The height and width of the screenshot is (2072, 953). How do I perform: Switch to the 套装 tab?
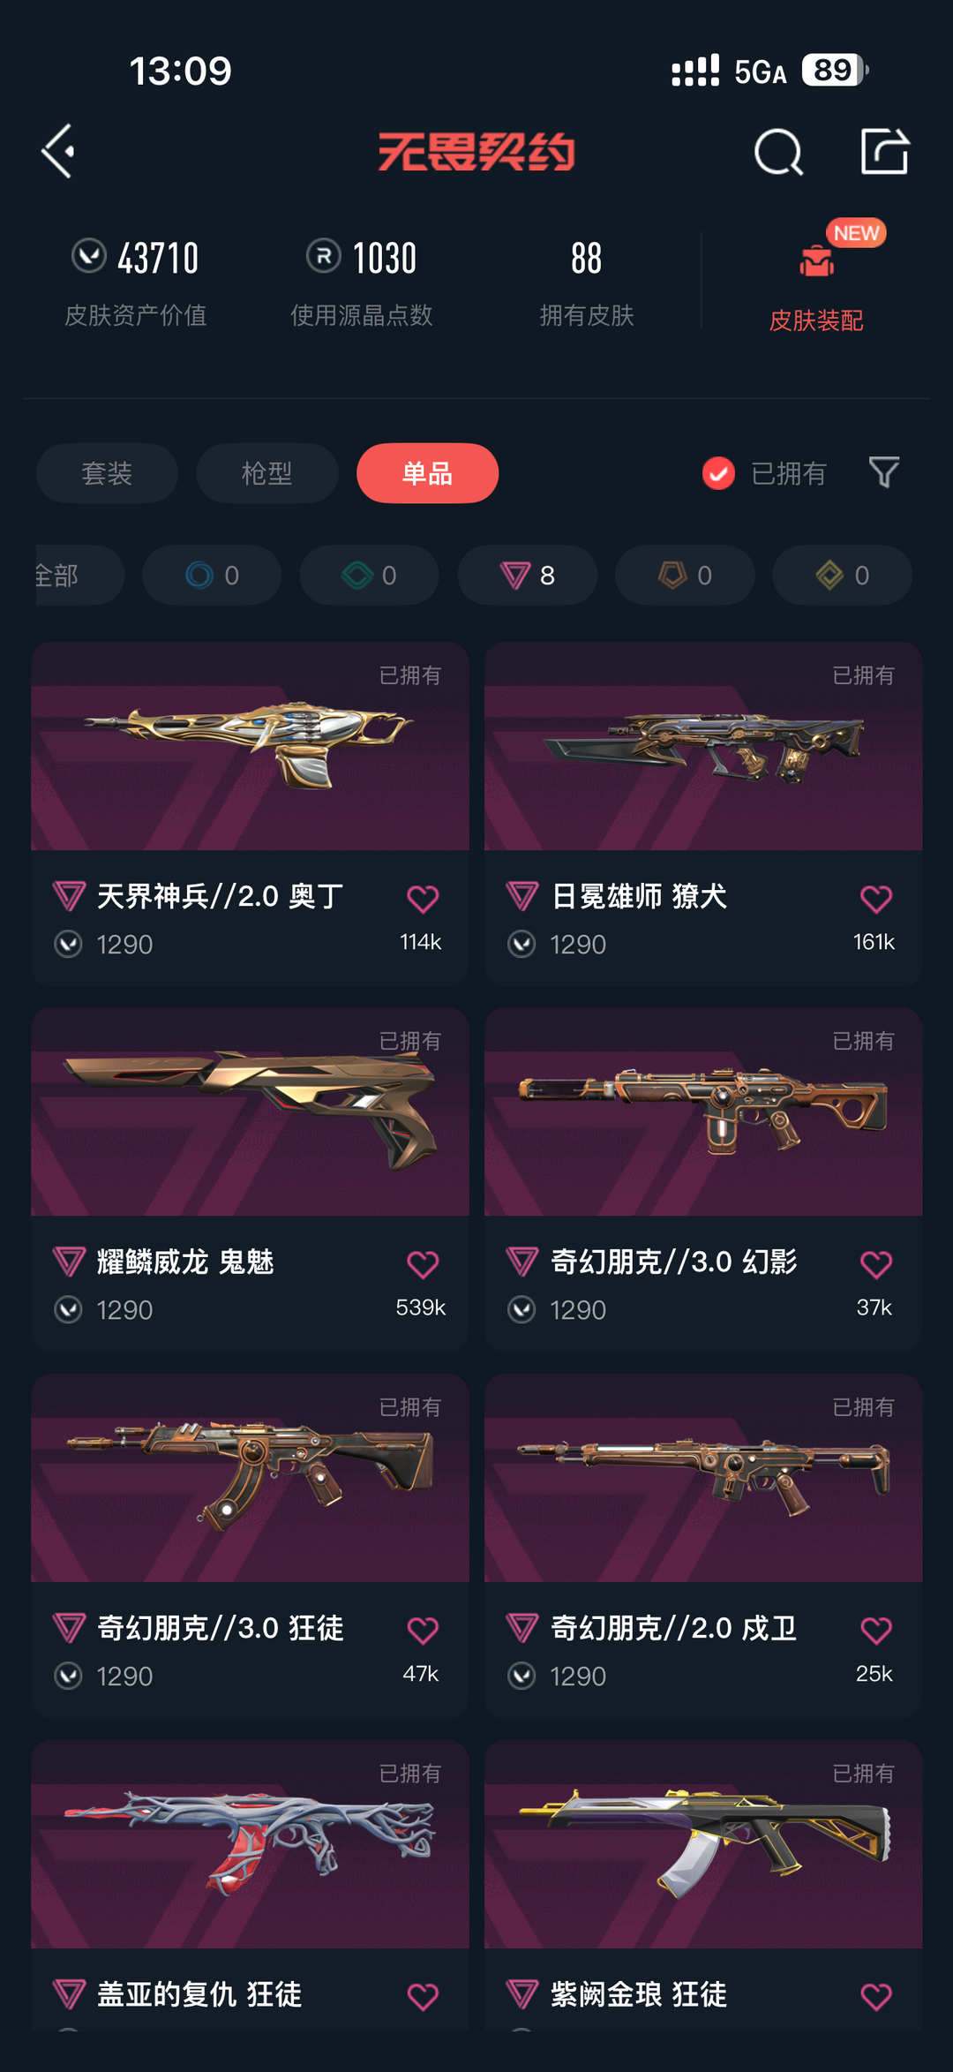coord(107,473)
